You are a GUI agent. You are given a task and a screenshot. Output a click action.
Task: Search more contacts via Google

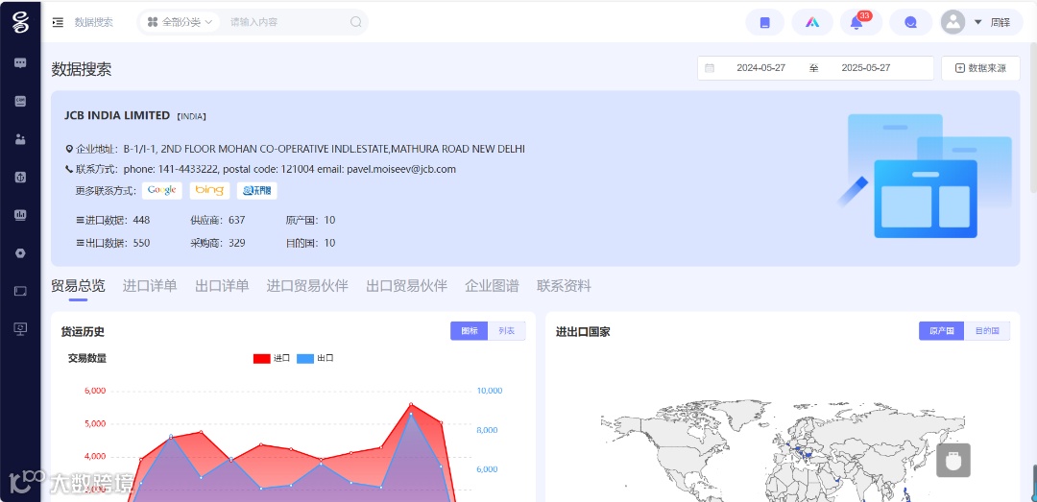click(x=162, y=190)
